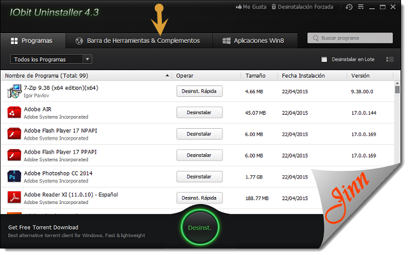Open the Get Free Torrent Download link
This screenshot has width=408, height=255.
click(43, 227)
